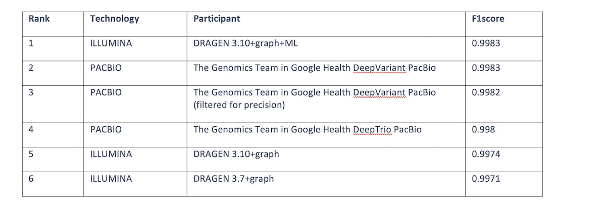Select the Technology column header
Screen dimensions: 606x215
click(x=114, y=19)
